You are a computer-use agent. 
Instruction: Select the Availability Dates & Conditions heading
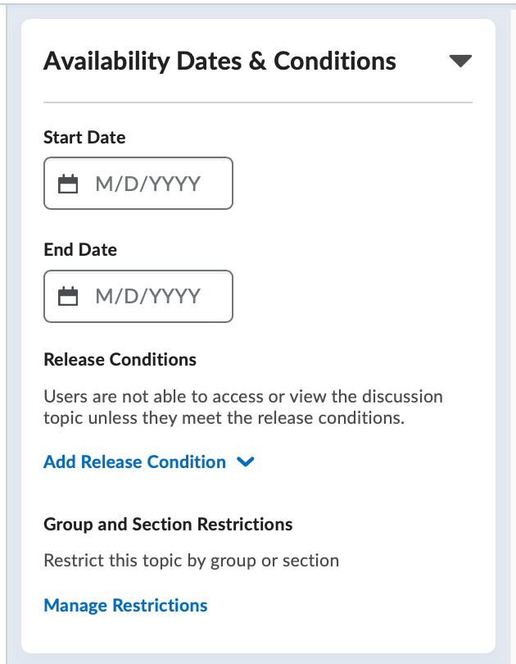click(x=220, y=60)
